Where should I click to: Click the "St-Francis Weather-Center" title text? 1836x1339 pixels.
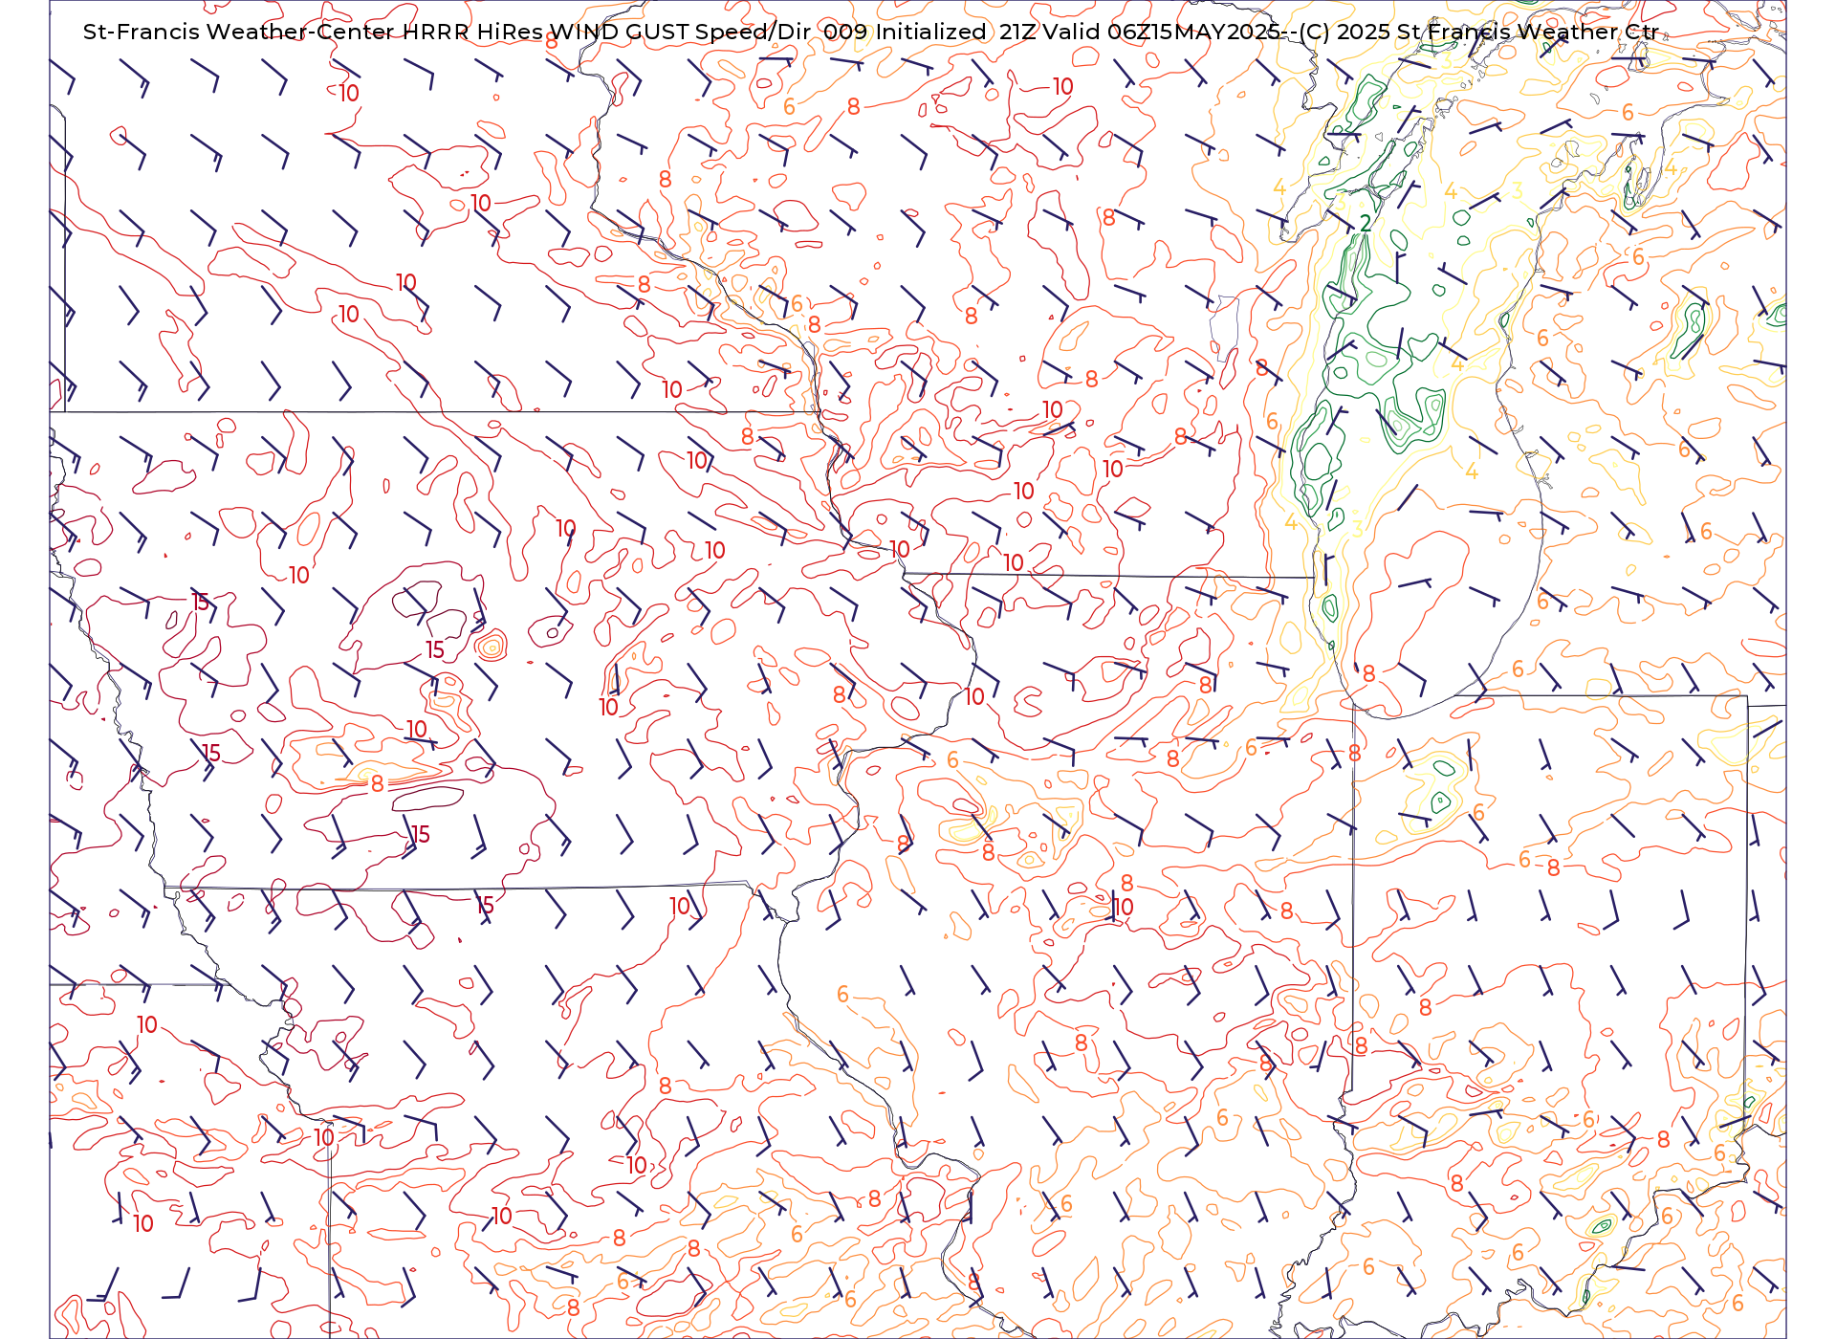tap(238, 32)
